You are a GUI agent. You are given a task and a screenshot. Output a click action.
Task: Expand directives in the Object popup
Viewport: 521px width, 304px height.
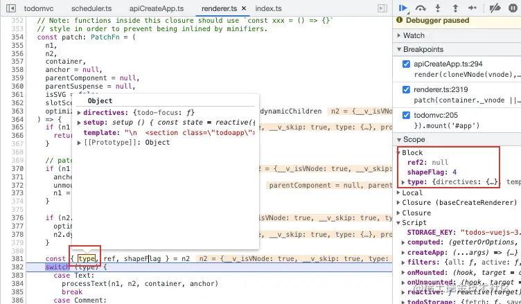[x=79, y=113]
